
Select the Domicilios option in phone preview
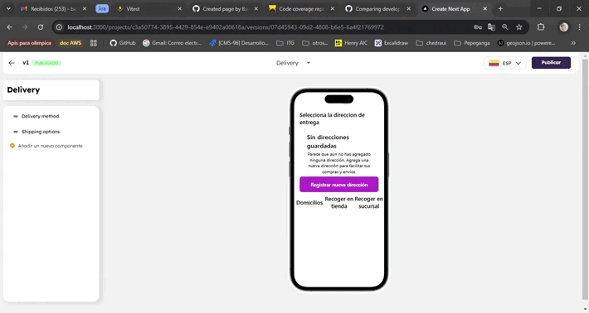point(309,202)
